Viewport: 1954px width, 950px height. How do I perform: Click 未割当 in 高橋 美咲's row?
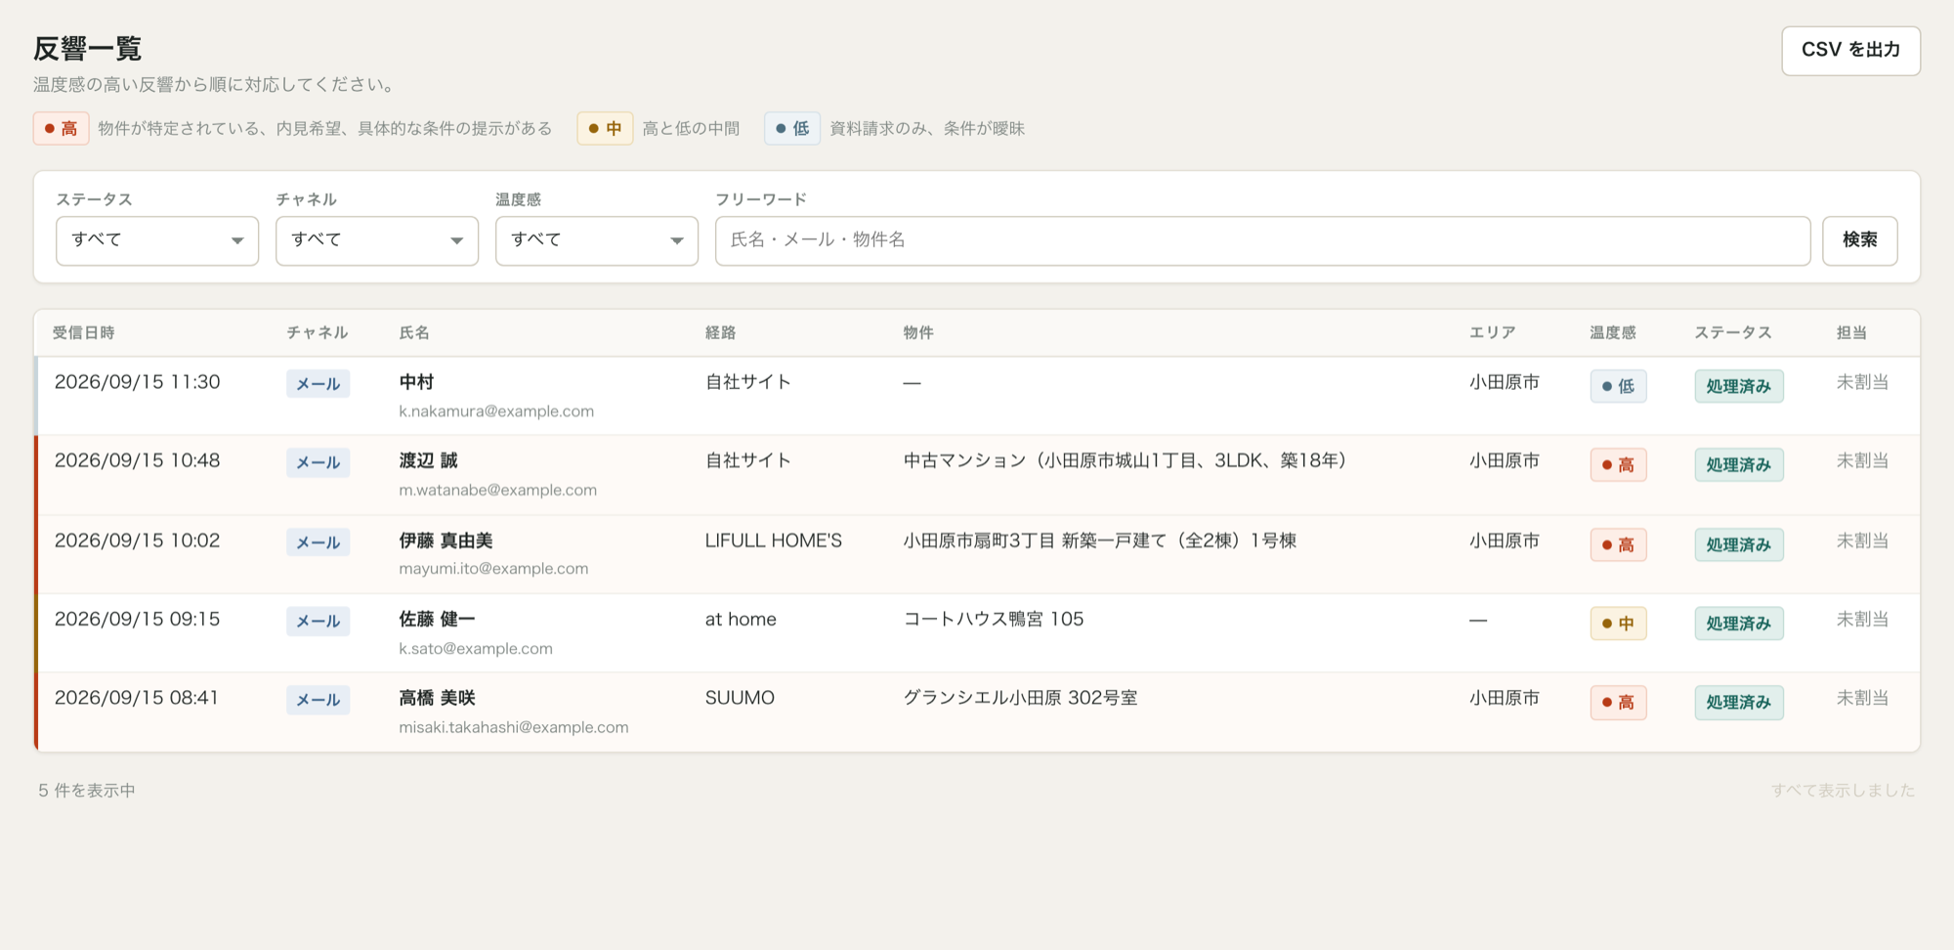point(1862,698)
